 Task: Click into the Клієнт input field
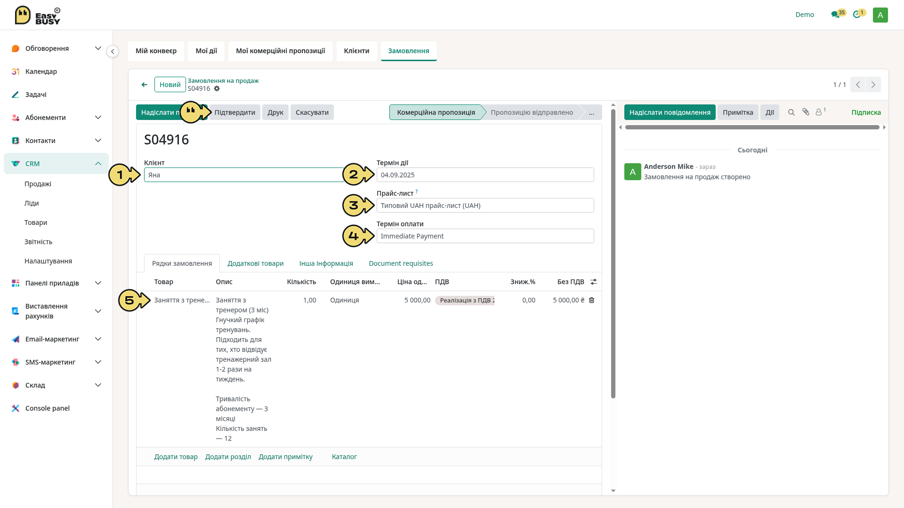pyautogui.click(x=244, y=175)
